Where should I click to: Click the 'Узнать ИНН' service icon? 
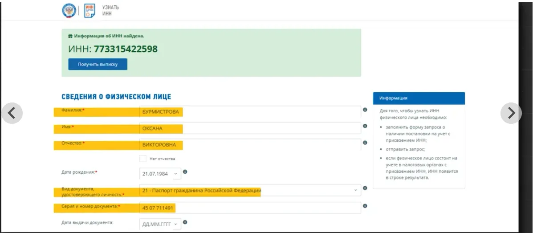(x=90, y=10)
